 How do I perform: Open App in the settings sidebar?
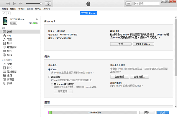20,36
